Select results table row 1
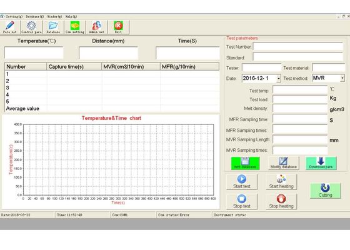Screen dimensions: 350x250 [112, 74]
